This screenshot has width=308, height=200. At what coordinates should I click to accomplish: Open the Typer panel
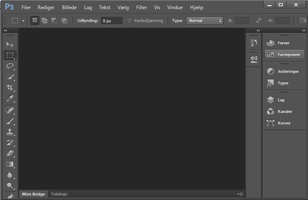click(x=284, y=83)
